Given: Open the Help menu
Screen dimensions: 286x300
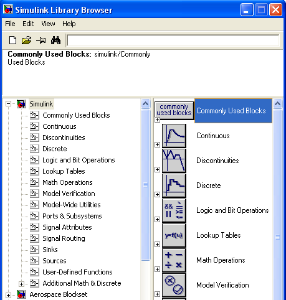Looking at the screenshot, I should pyautogui.click(x=69, y=24).
